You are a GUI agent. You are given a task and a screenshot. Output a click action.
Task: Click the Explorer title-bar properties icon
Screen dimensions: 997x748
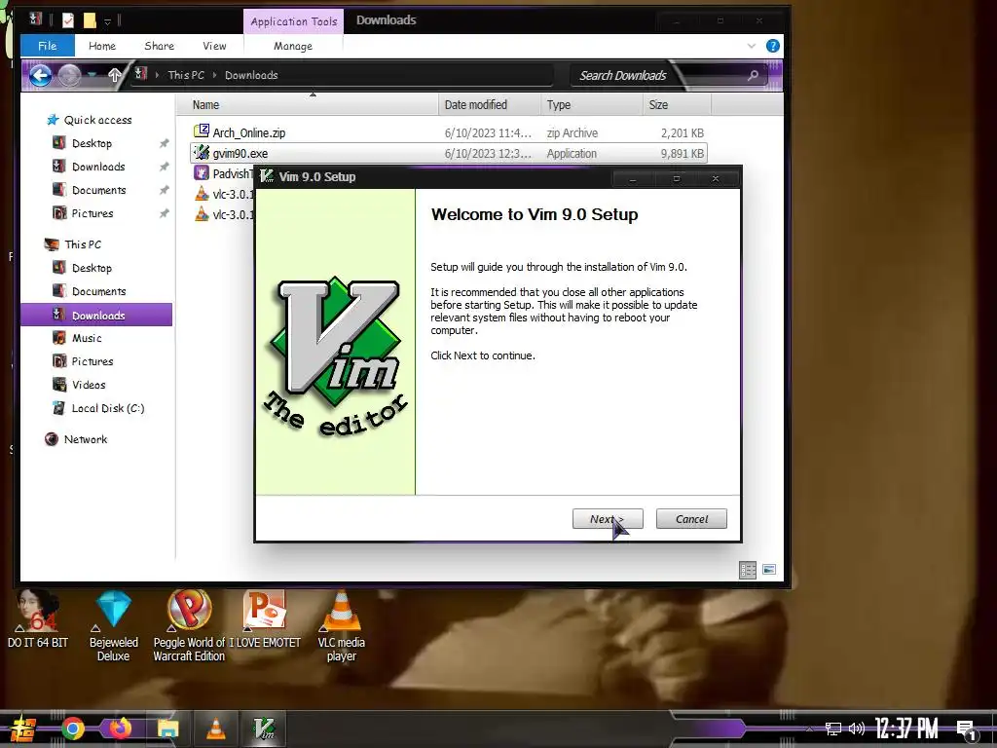click(x=67, y=20)
